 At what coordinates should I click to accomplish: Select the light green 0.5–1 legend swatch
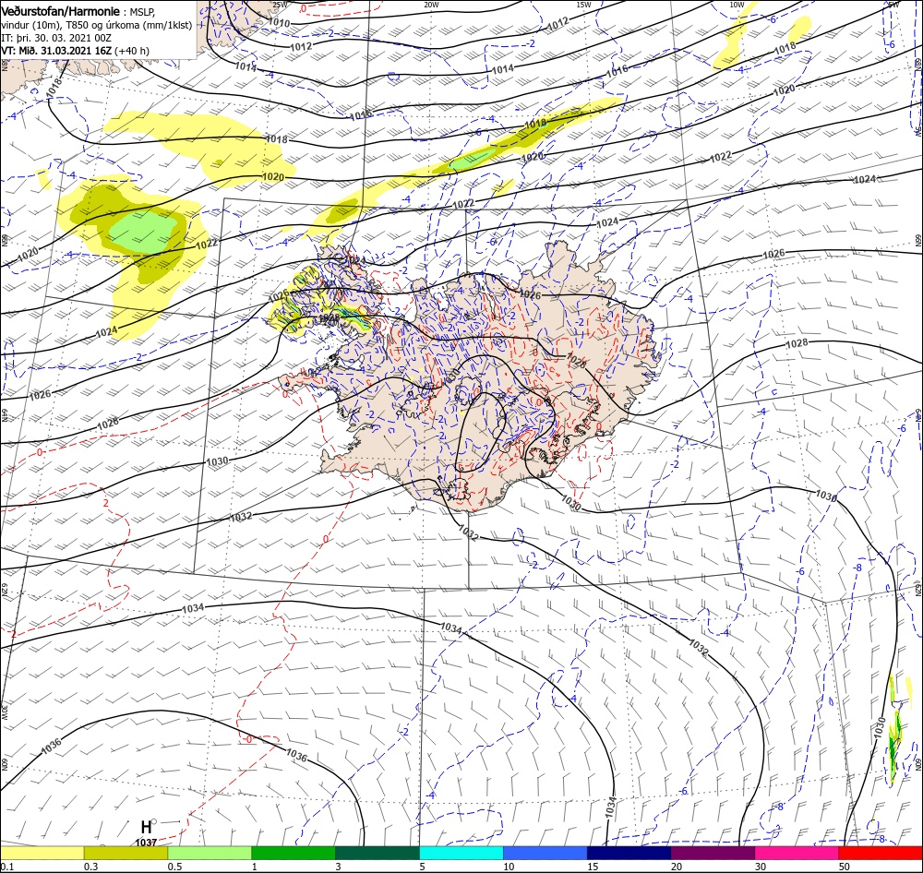pyautogui.click(x=210, y=853)
